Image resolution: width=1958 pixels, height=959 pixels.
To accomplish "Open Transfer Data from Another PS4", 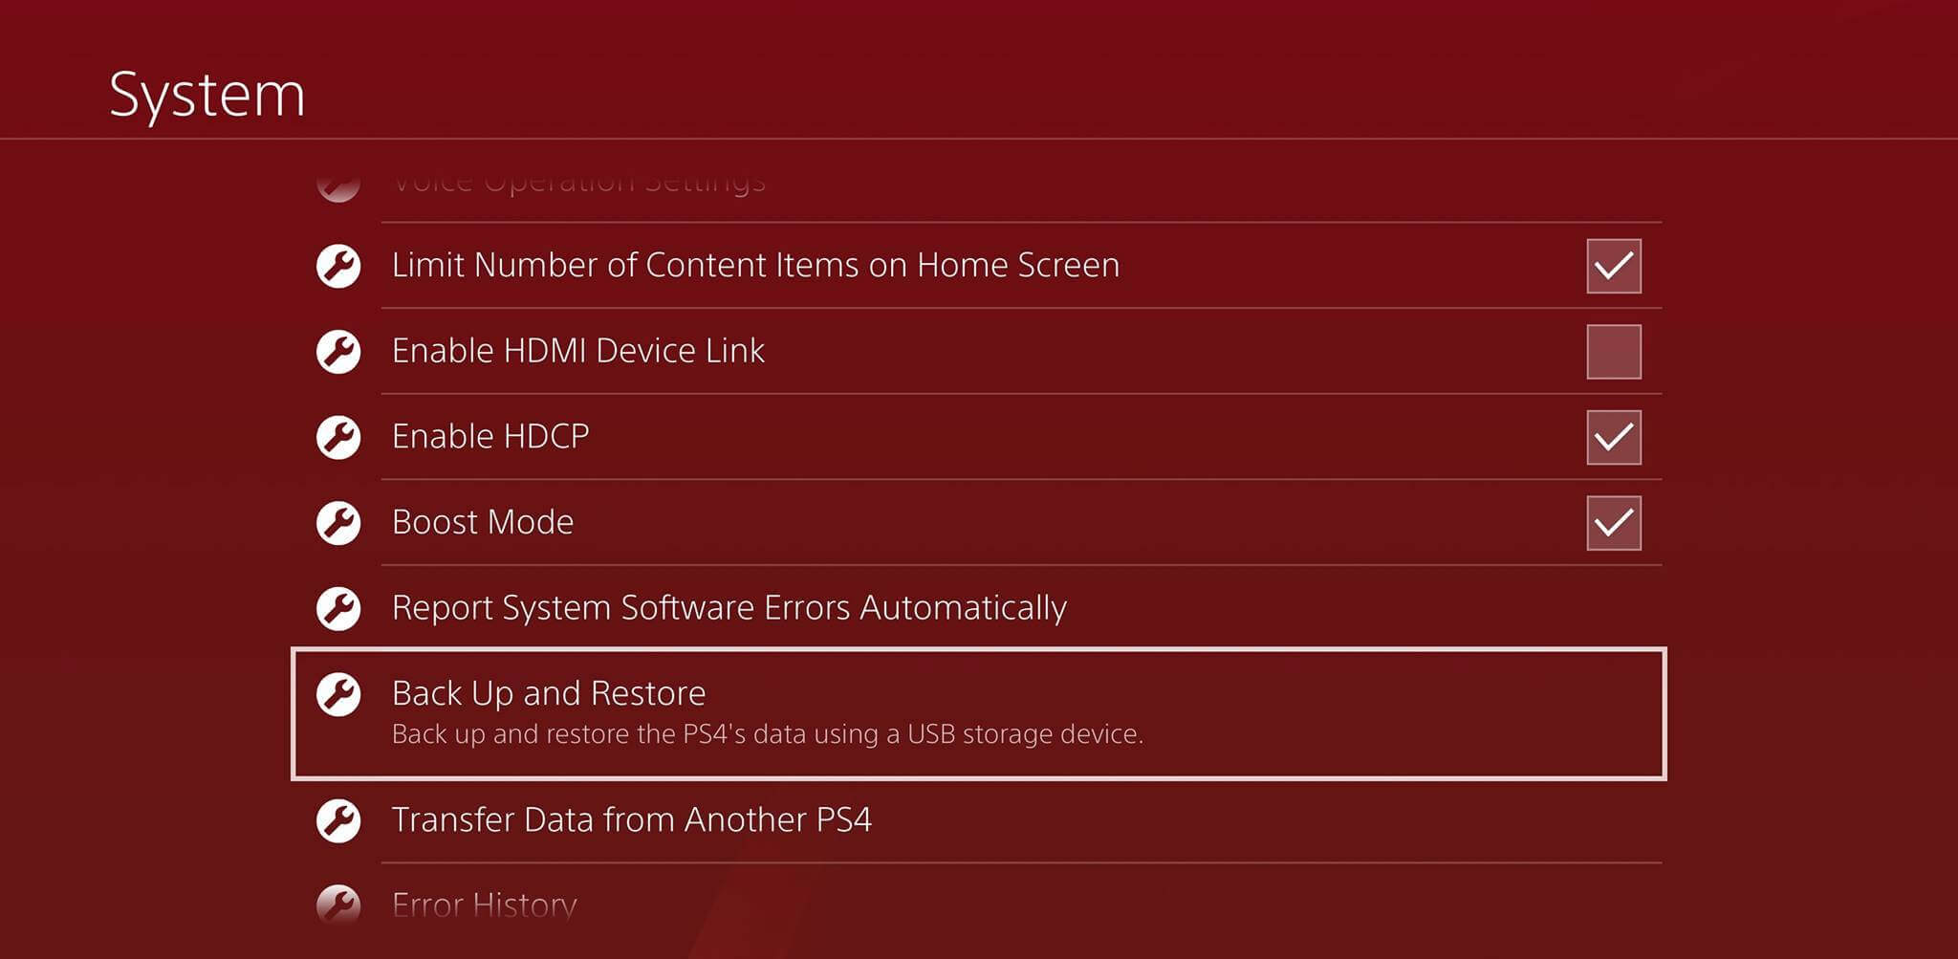I will click(x=631, y=820).
